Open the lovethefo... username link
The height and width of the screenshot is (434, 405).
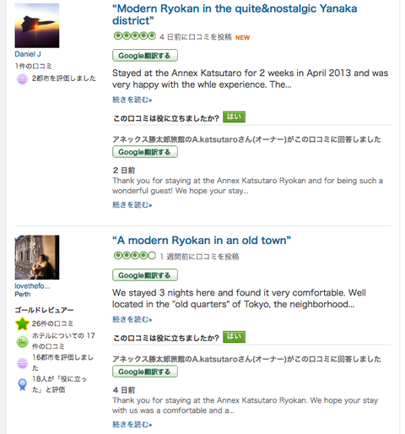(32, 286)
